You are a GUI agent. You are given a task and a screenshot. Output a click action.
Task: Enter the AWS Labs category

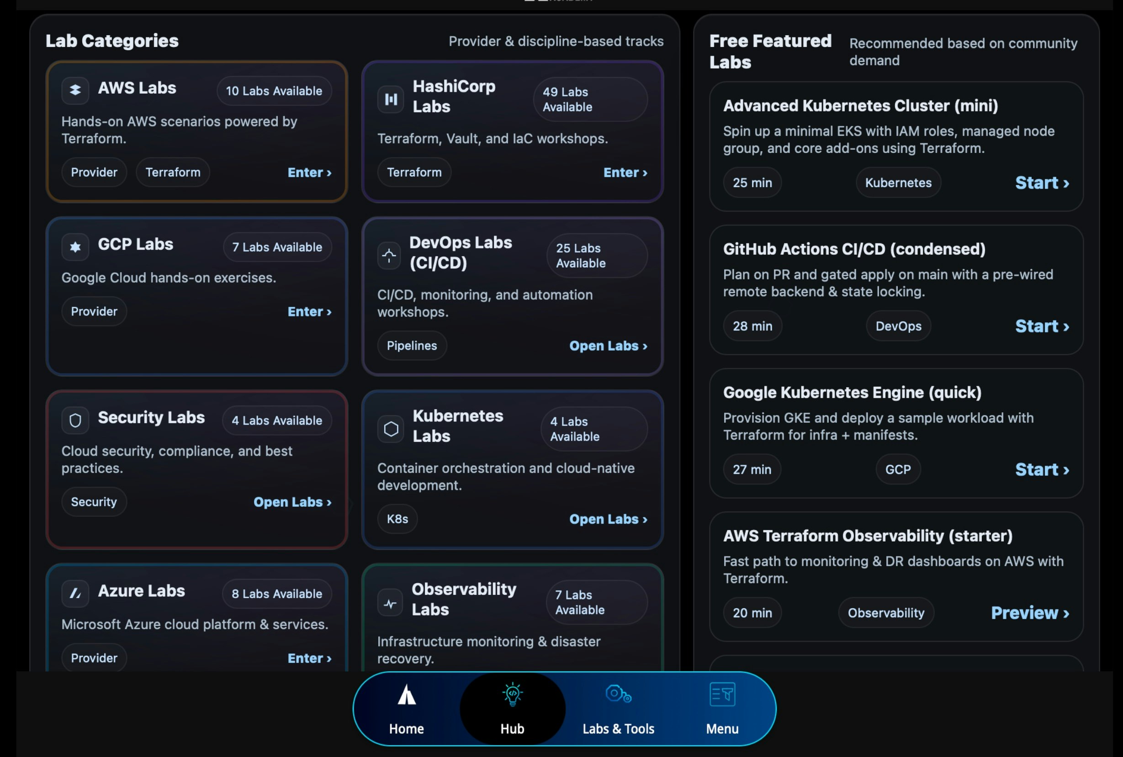point(310,172)
